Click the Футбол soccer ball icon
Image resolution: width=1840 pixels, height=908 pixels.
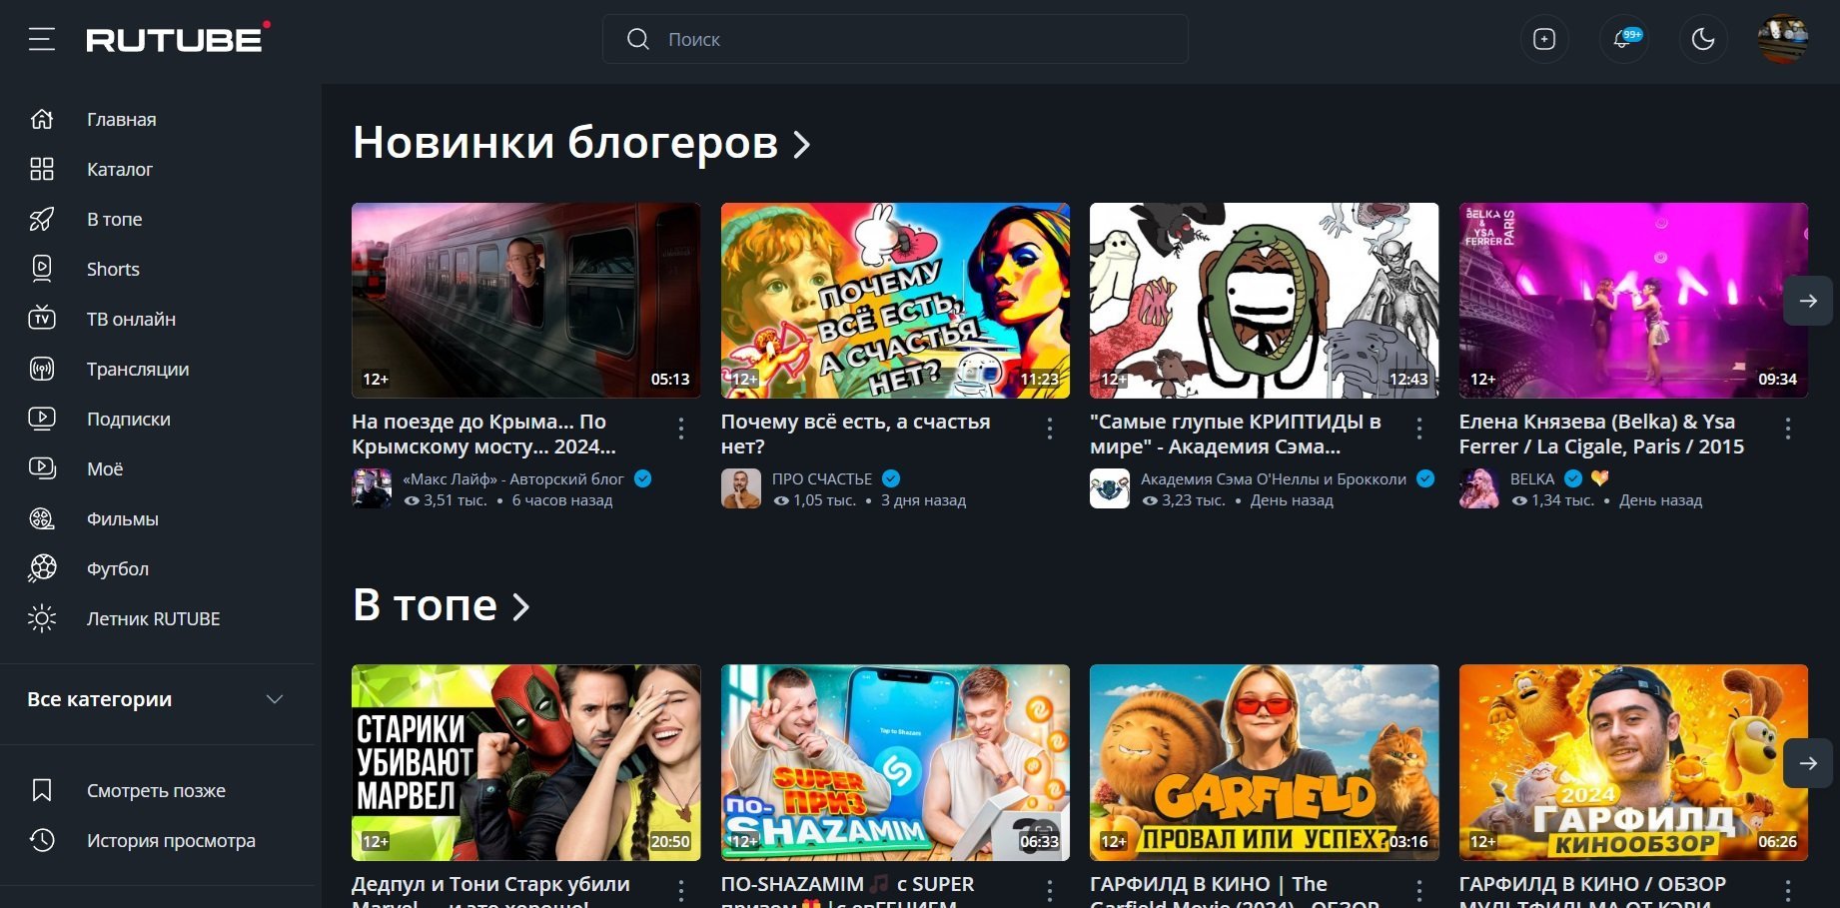[42, 568]
